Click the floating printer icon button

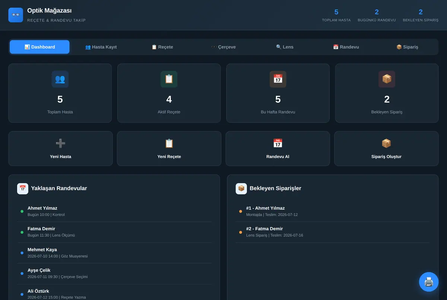pos(429,282)
